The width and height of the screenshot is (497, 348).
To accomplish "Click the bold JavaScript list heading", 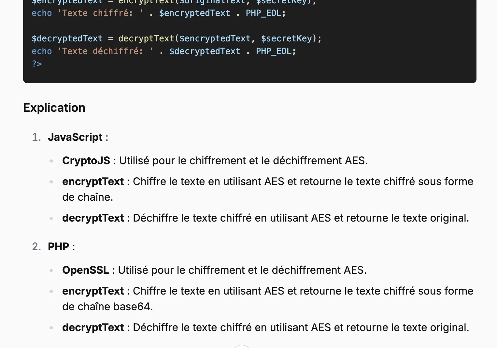I will coord(75,137).
